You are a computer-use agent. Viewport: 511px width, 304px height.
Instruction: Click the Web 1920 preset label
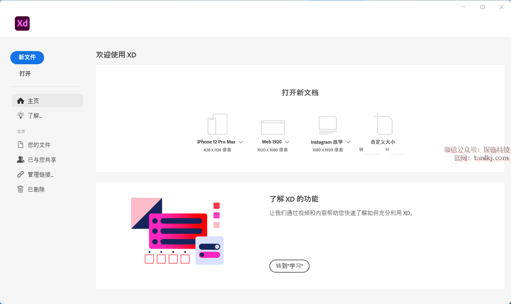[x=272, y=142]
